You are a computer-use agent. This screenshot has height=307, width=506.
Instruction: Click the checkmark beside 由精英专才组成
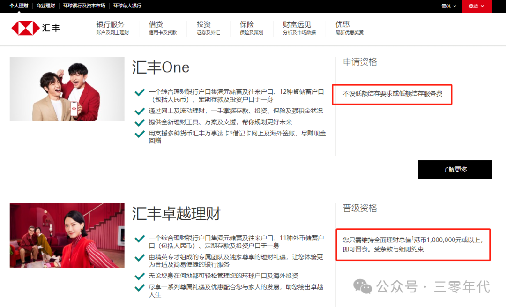[140, 258]
